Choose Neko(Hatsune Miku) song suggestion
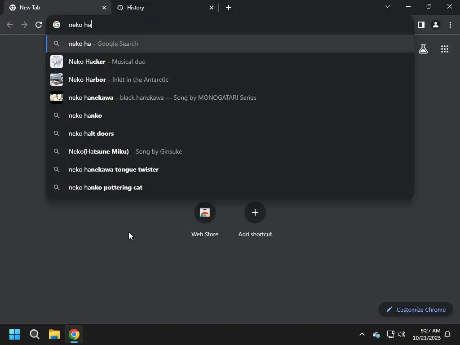The width and height of the screenshot is (460, 345). point(230,151)
